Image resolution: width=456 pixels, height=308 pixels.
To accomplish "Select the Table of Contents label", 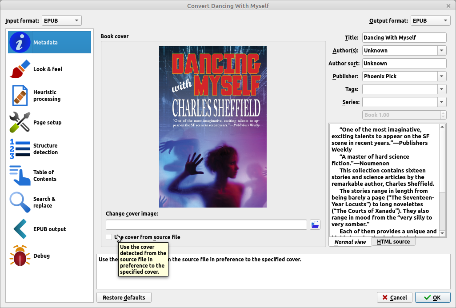I will point(45,176).
